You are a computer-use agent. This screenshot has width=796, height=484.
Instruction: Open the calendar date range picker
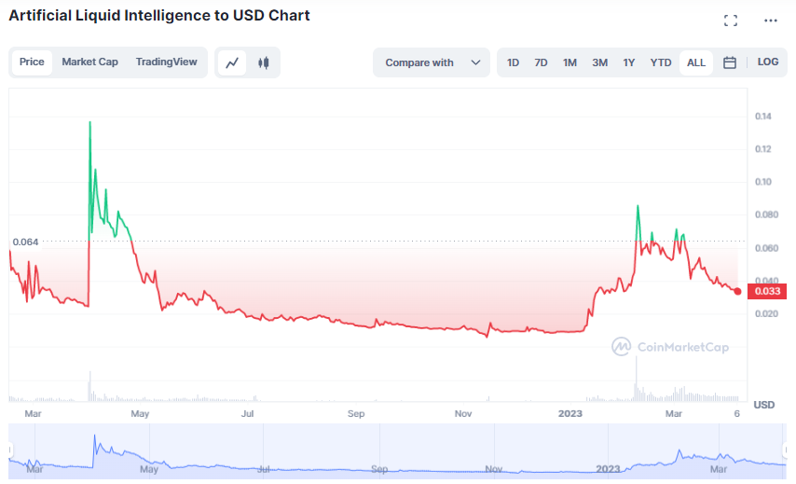point(730,62)
